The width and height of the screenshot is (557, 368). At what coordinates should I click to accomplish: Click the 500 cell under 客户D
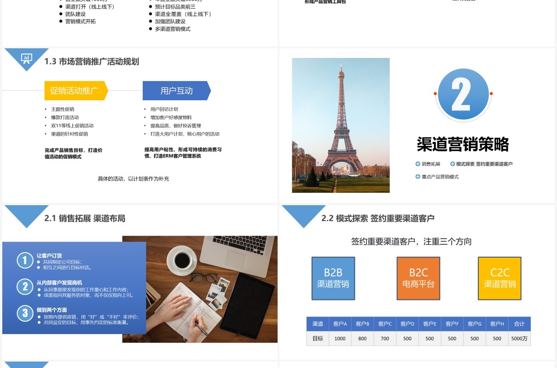407,339
